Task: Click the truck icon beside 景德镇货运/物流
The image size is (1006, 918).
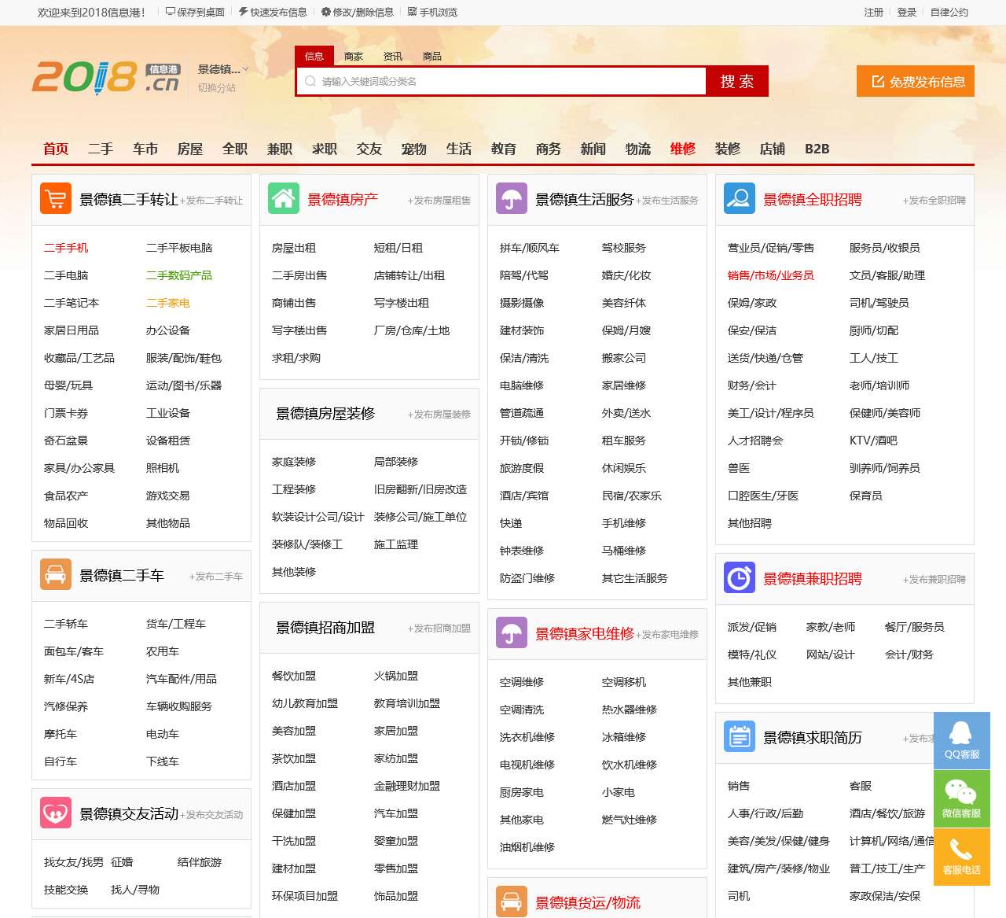Action: tap(512, 901)
